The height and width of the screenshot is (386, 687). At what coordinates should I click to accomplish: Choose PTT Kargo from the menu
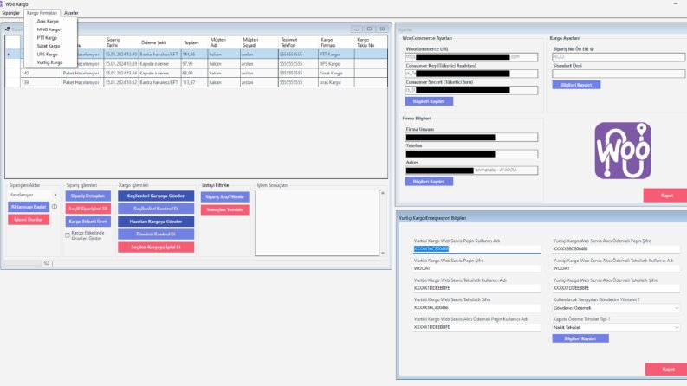coord(47,37)
